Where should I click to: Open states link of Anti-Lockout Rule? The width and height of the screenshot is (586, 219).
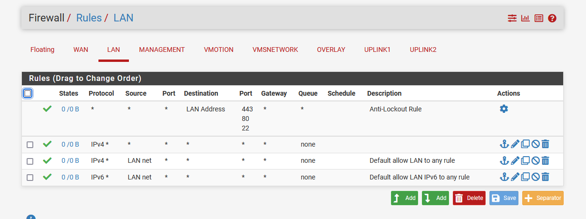point(70,109)
